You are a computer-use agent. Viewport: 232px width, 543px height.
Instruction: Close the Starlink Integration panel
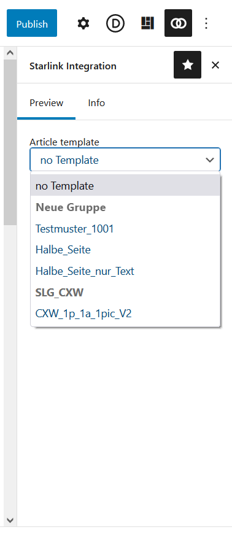pos(215,65)
